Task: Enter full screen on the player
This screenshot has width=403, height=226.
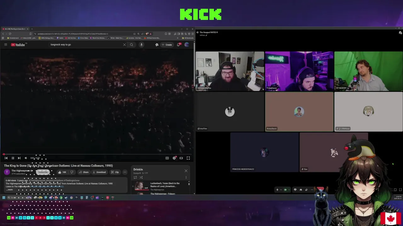Action: coord(188,158)
